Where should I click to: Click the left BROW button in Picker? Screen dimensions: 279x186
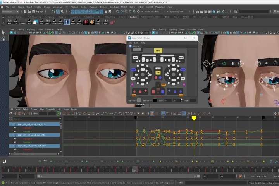(135, 58)
